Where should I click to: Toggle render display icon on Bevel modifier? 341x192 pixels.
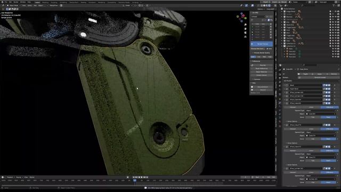click(x=329, y=85)
